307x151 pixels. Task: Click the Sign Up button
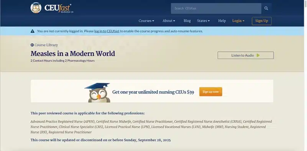pyautogui.click(x=262, y=21)
